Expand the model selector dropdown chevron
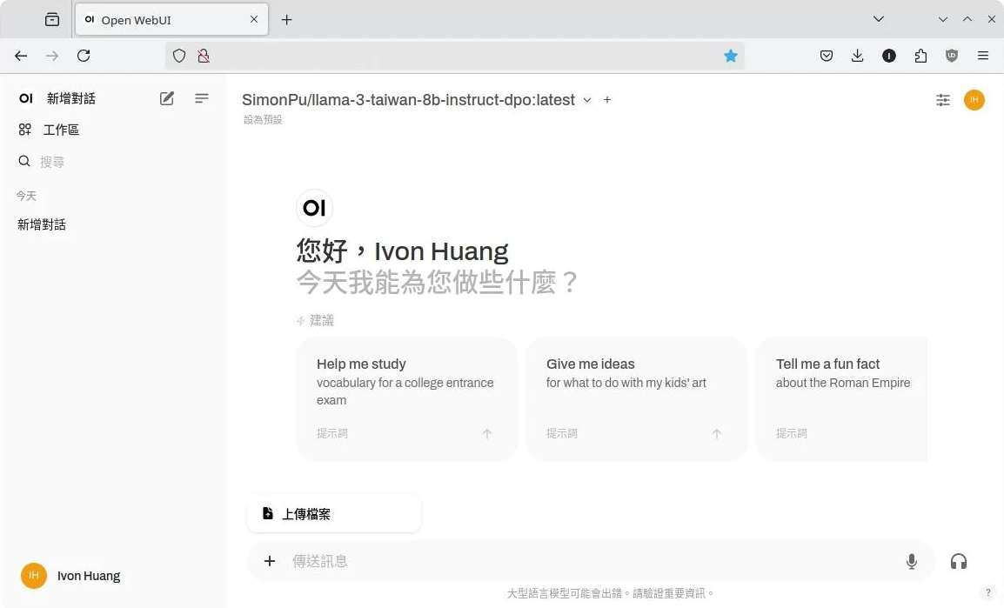This screenshot has height=608, width=1004. click(587, 100)
